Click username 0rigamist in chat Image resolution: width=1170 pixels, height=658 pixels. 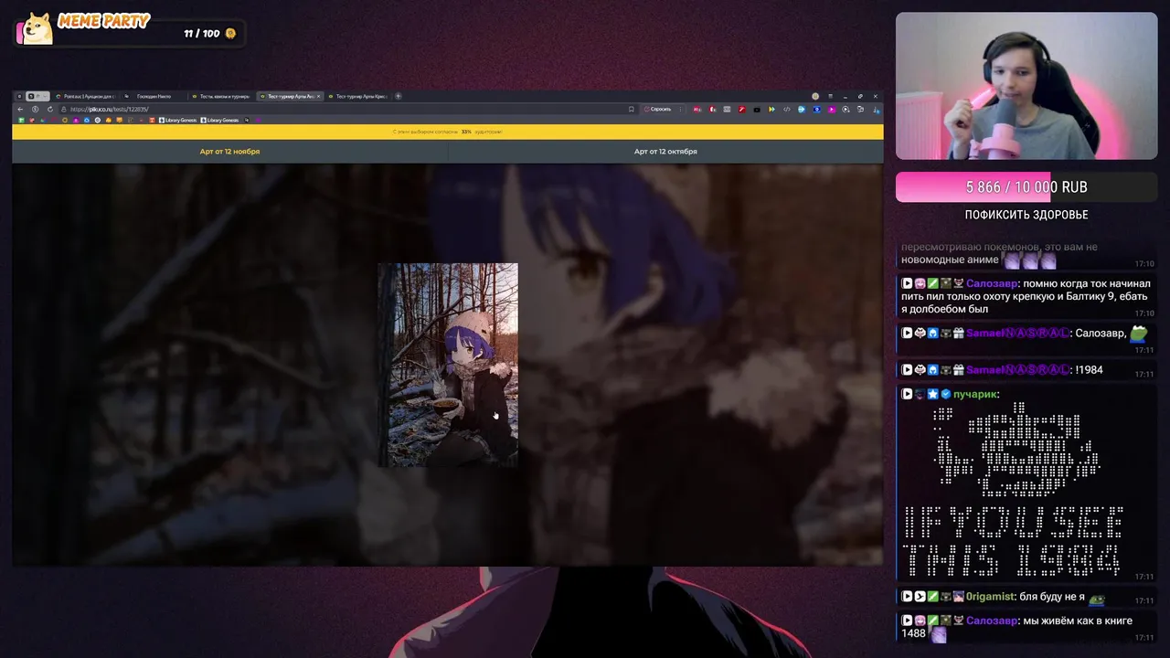pos(990,597)
